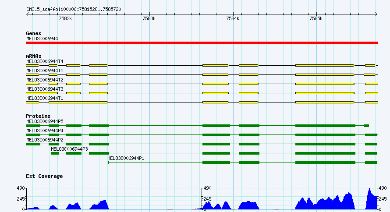The height and width of the screenshot is (212, 390).
Task: Select the MELO3C006944 gene label
Action: coord(42,39)
